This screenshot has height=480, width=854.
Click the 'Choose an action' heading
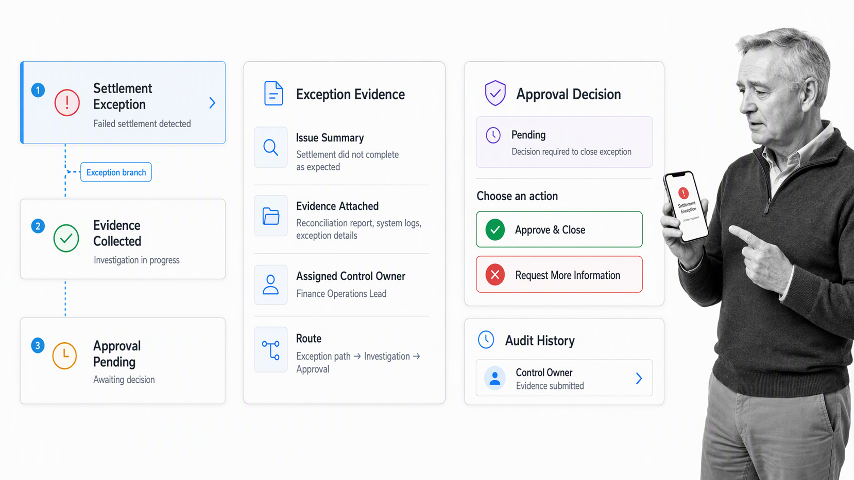pyautogui.click(x=517, y=196)
